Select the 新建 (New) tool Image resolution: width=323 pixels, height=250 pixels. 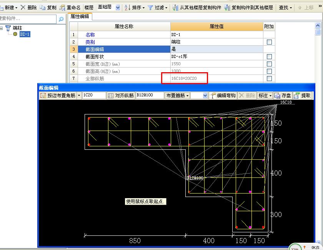(8, 7)
